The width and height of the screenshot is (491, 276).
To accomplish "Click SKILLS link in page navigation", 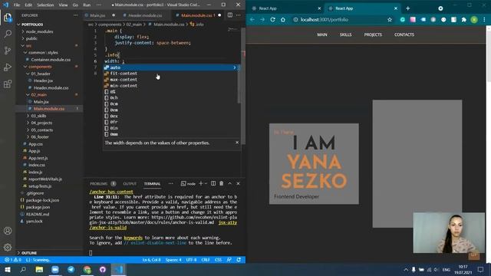I will click(x=345, y=34).
